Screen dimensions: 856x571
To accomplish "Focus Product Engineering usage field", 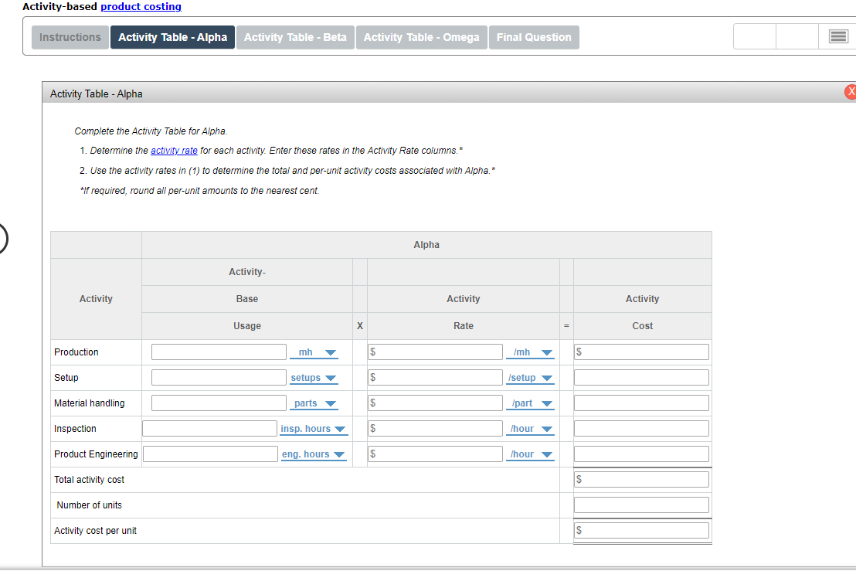I will (x=210, y=454).
